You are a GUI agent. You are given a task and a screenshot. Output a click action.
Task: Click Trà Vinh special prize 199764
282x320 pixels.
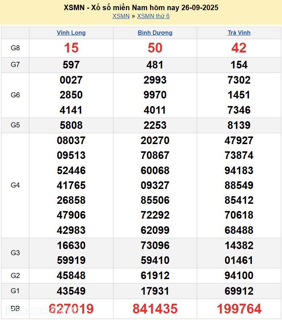click(x=239, y=309)
